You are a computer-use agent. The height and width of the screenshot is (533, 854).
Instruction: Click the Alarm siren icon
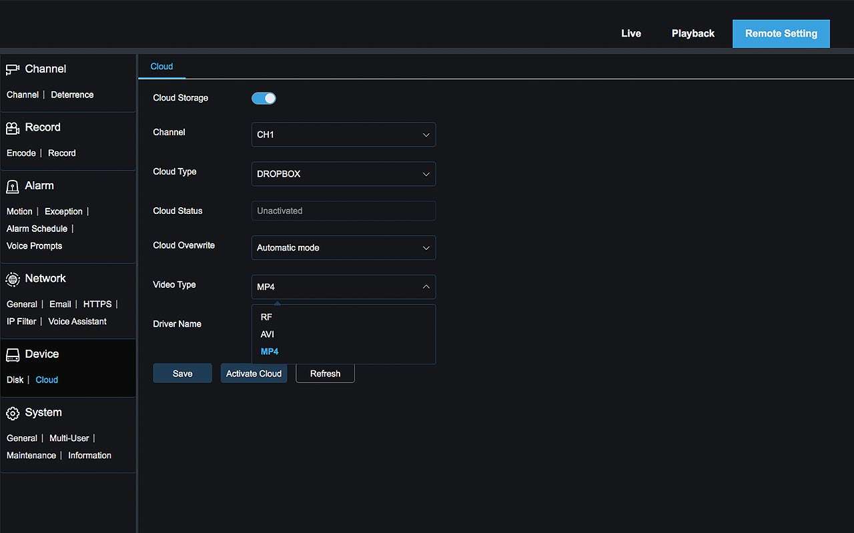(x=13, y=187)
